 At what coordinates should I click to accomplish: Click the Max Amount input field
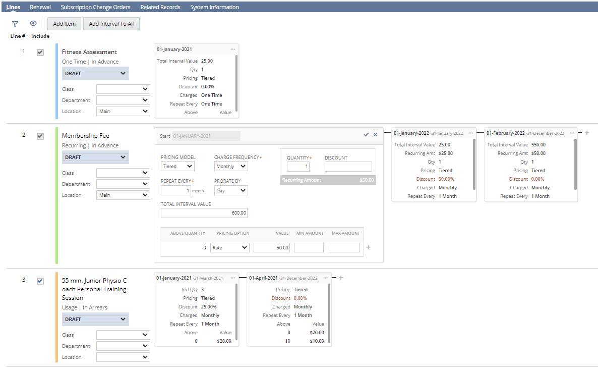[343, 248]
